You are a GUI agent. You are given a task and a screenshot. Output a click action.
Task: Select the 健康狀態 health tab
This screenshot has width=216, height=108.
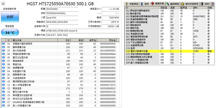157,4
